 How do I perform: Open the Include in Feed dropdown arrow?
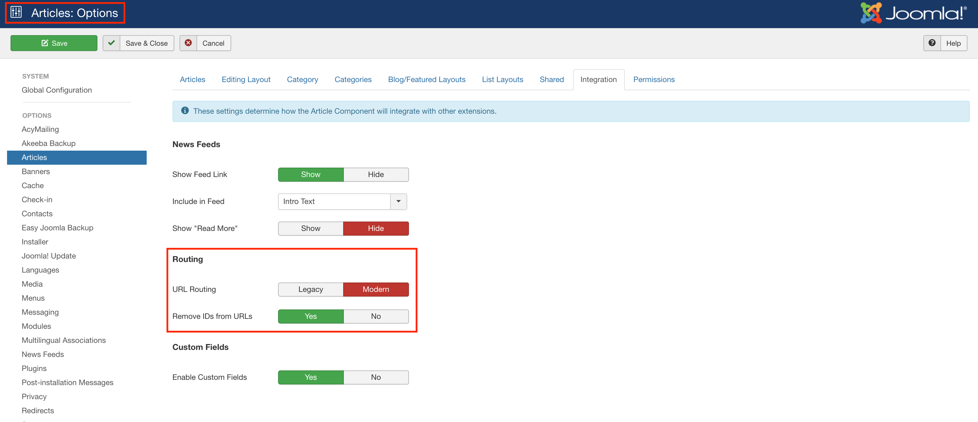(398, 201)
